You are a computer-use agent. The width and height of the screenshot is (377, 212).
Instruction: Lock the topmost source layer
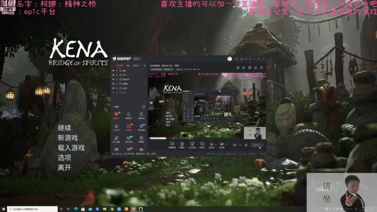[x=117, y=71]
